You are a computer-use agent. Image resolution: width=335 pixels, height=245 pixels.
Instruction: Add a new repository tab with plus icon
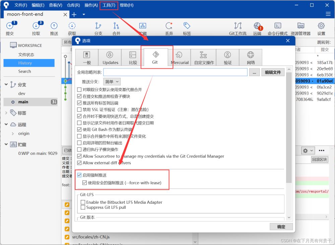click(74, 14)
